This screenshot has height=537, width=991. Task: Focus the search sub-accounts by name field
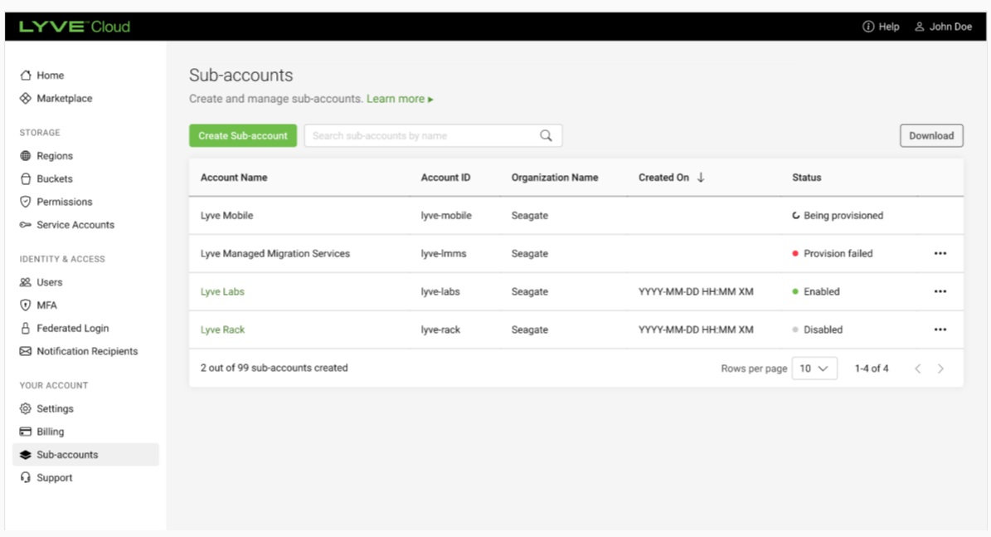[x=419, y=136]
